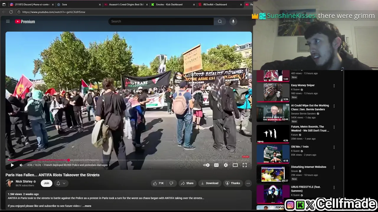Download the video
Image resolution: width=378 pixels, height=212 pixels.
[209, 183]
